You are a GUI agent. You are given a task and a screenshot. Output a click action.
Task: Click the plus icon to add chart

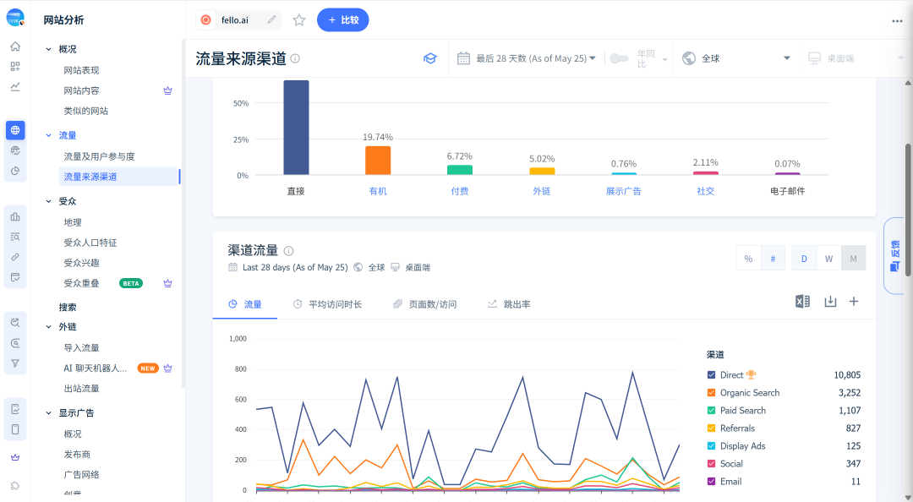854,301
